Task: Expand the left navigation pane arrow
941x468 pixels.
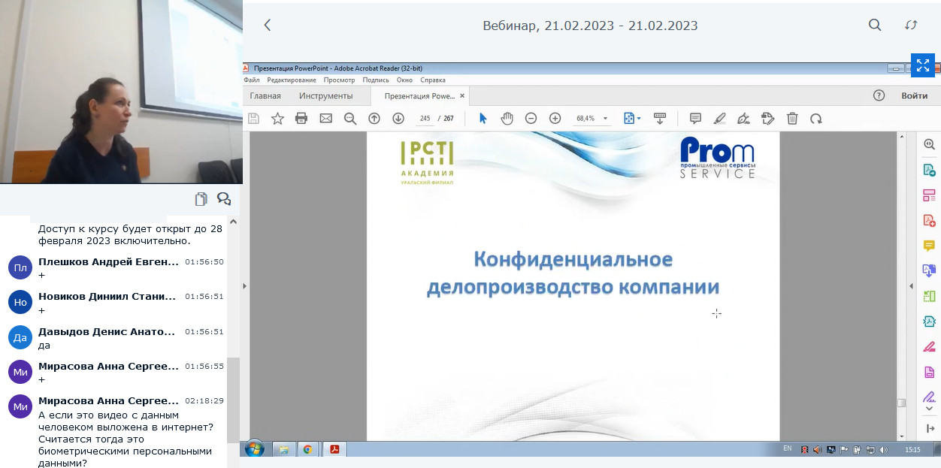Action: pos(244,286)
